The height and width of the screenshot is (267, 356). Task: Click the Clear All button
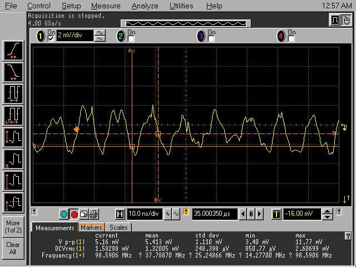[13, 248]
